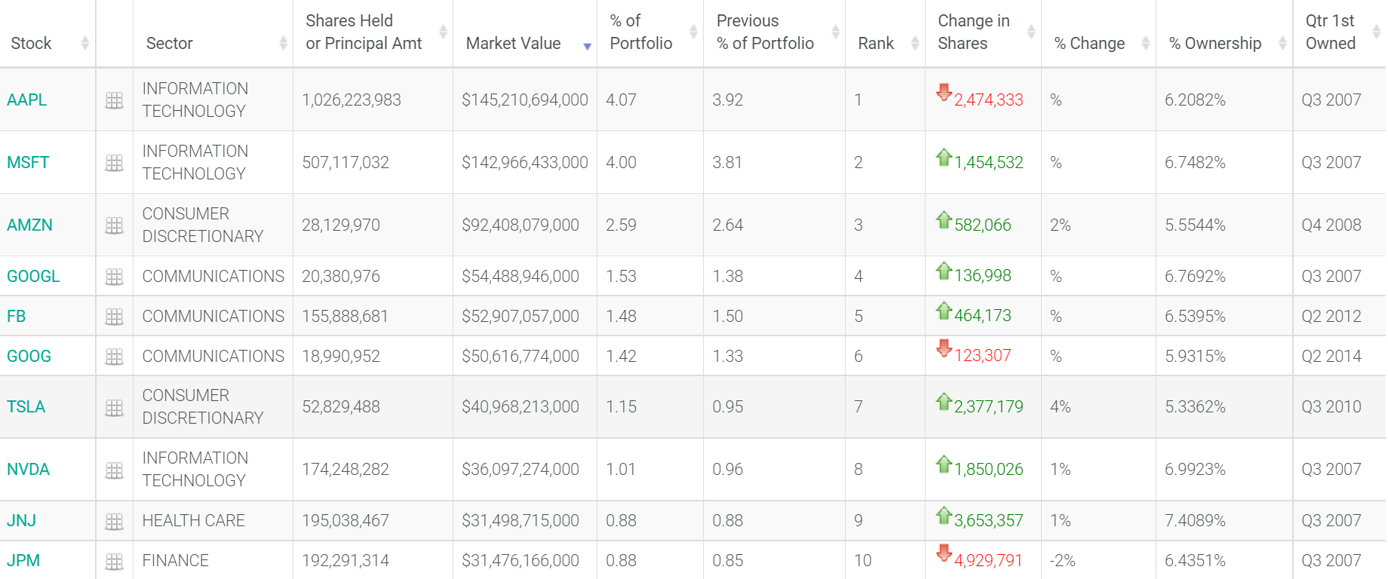Open the NVDA stock link
The image size is (1388, 579).
(28, 470)
